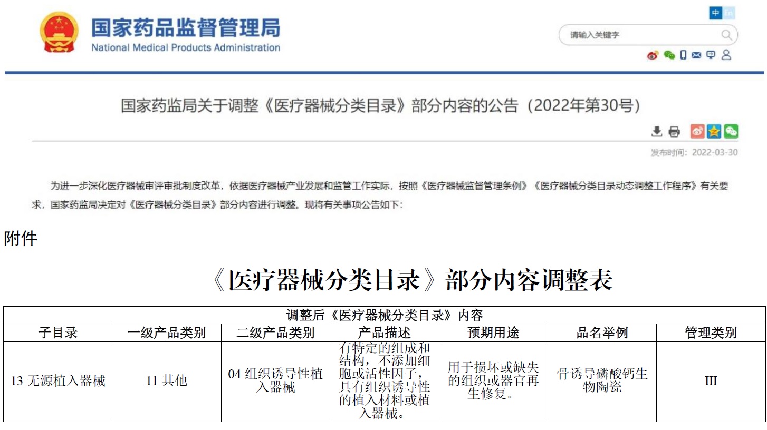Switch language to English with En toggle

pos(728,13)
